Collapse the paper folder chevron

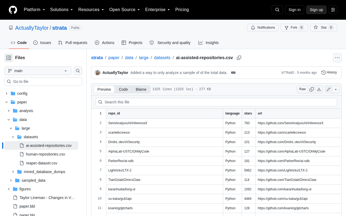click(x=6, y=102)
